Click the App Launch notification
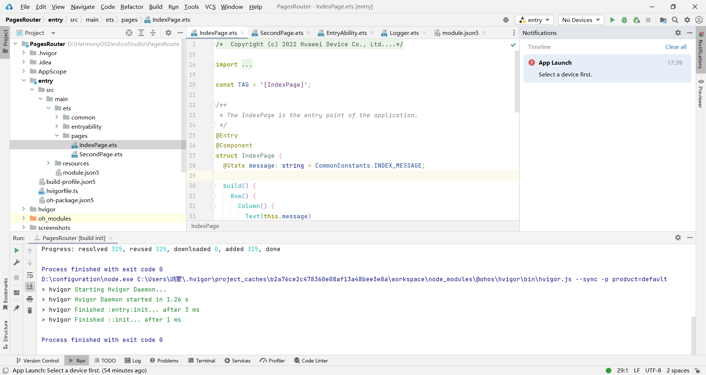Screen dimensions: 706x375 (607, 68)
